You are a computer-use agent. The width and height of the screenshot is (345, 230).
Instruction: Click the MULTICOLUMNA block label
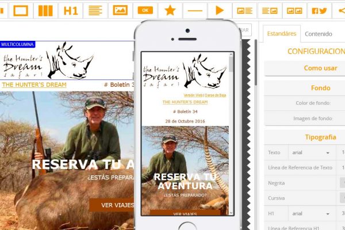pos(17,44)
